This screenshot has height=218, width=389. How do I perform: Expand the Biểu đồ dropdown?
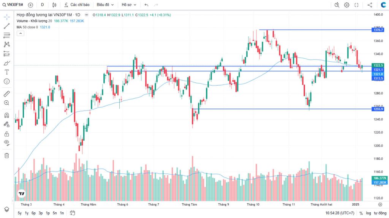[x=105, y=5]
